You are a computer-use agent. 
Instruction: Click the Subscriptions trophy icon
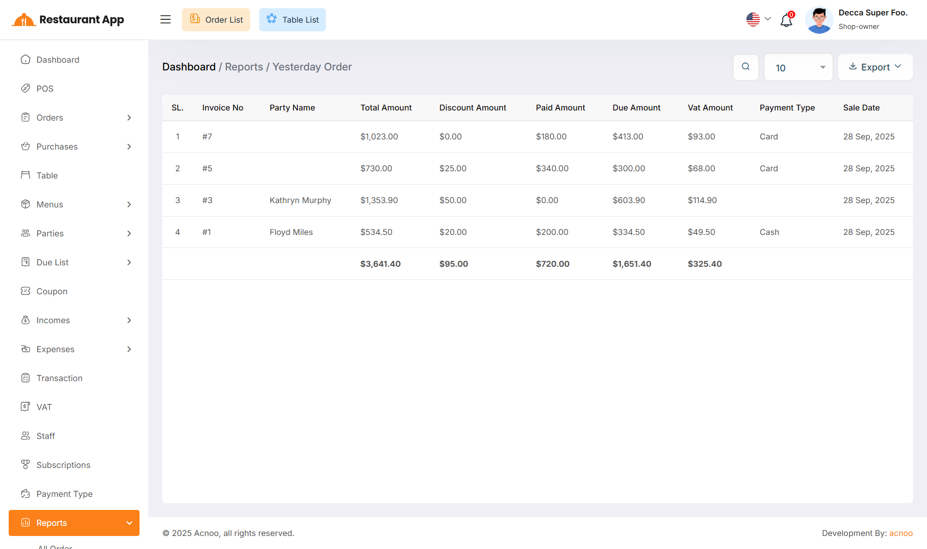click(x=26, y=465)
